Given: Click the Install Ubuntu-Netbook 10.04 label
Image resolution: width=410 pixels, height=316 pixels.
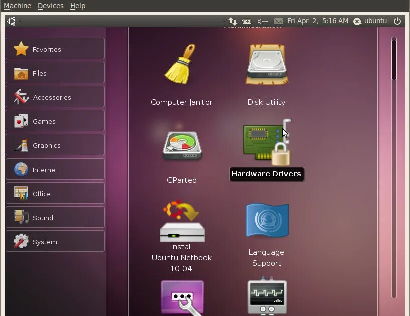Looking at the screenshot, I should tap(181, 258).
